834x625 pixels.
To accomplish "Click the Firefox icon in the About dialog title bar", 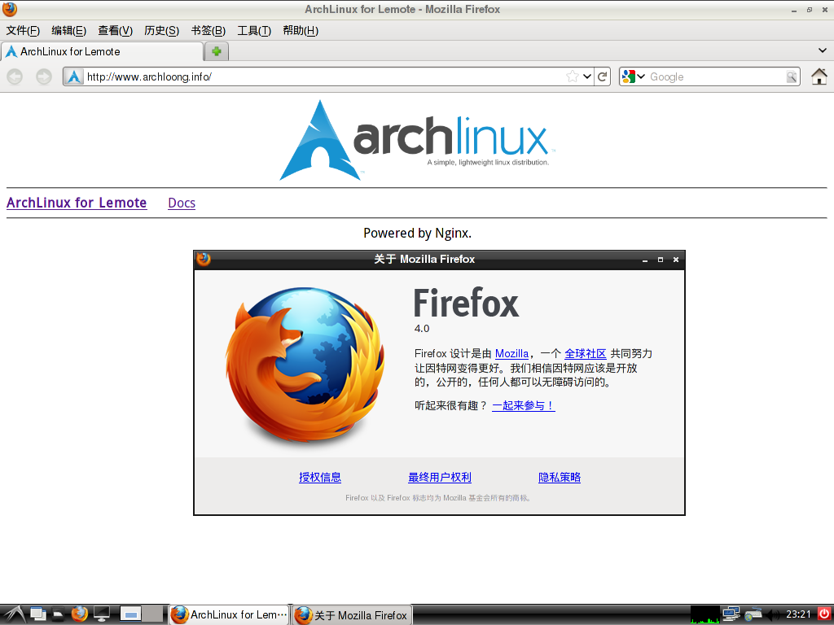I will coord(204,260).
